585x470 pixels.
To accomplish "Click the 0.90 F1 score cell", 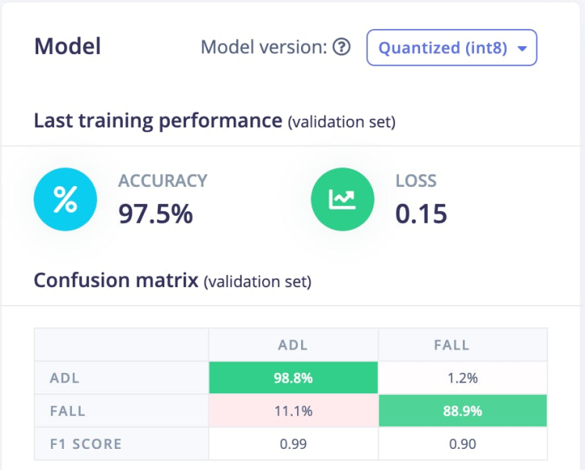I will (463, 443).
